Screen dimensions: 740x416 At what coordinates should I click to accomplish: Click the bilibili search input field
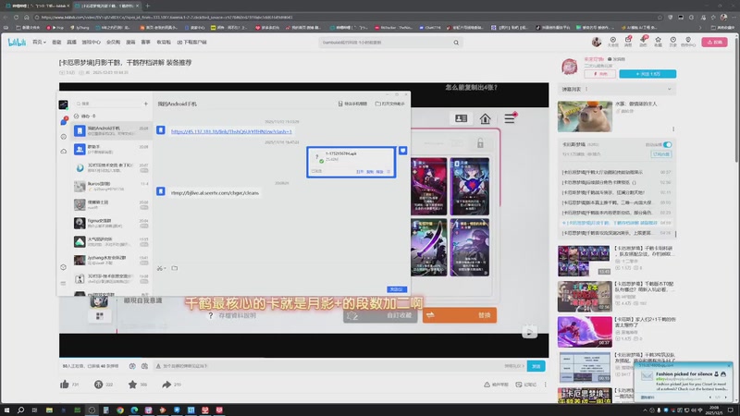[386, 43]
